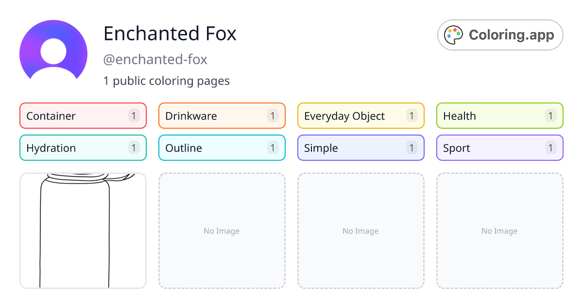The image size is (583, 306).
Task: Click the Coloring.app branding button
Action: [x=500, y=34]
